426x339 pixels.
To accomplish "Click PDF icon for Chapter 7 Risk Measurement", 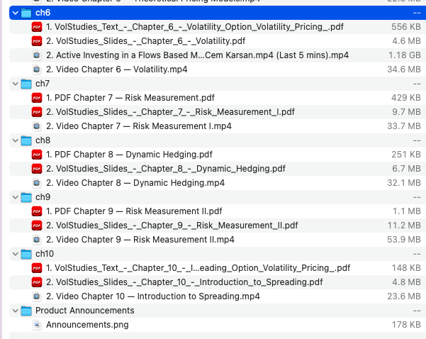I will click(x=37, y=98).
